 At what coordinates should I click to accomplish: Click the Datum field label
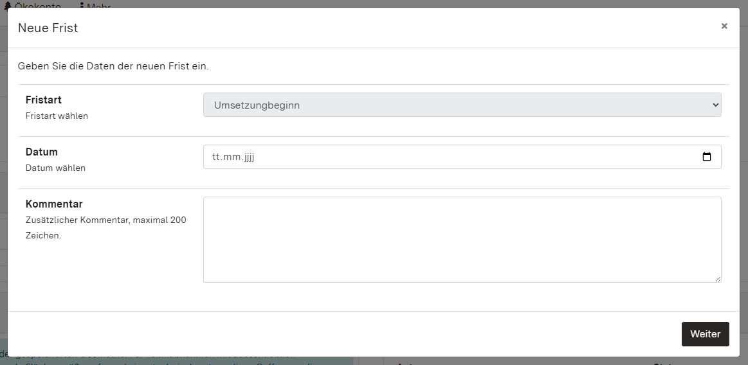(42, 152)
